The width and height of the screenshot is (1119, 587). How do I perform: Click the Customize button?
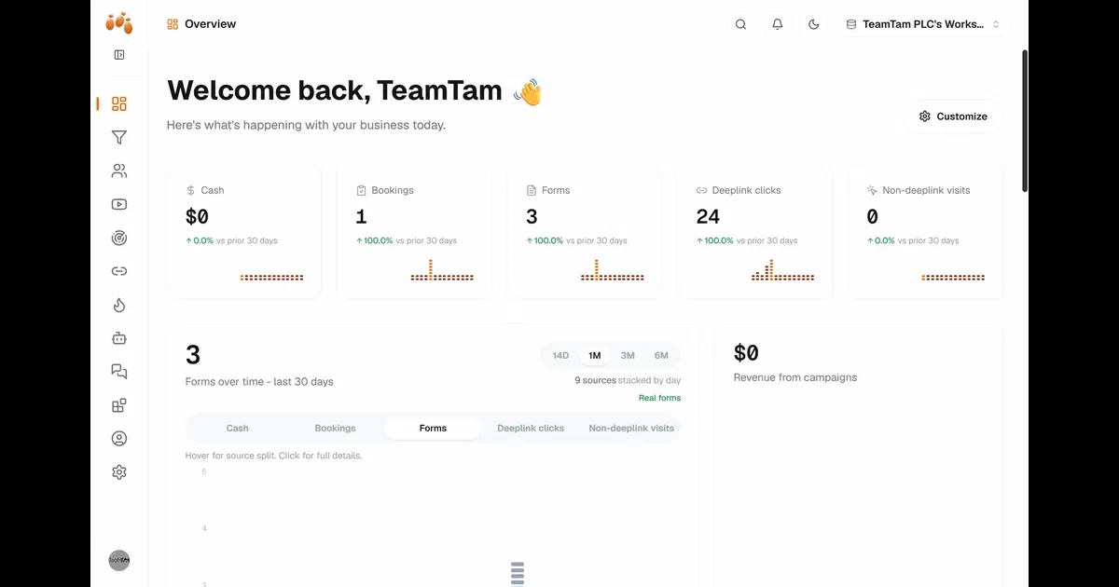point(953,116)
